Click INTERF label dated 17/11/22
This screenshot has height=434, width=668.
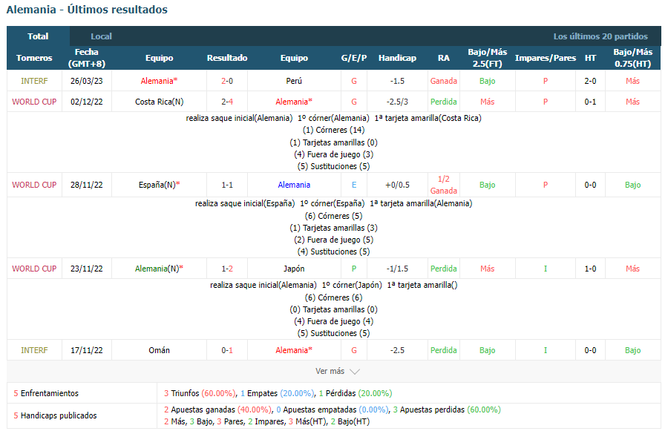(x=34, y=350)
